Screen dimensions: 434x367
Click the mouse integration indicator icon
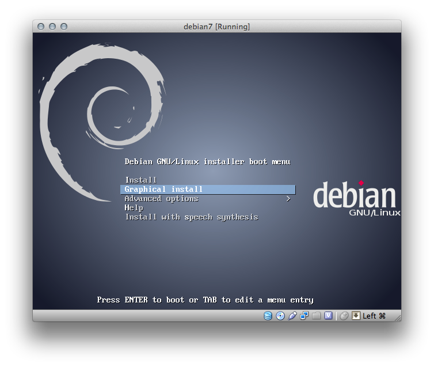click(344, 316)
